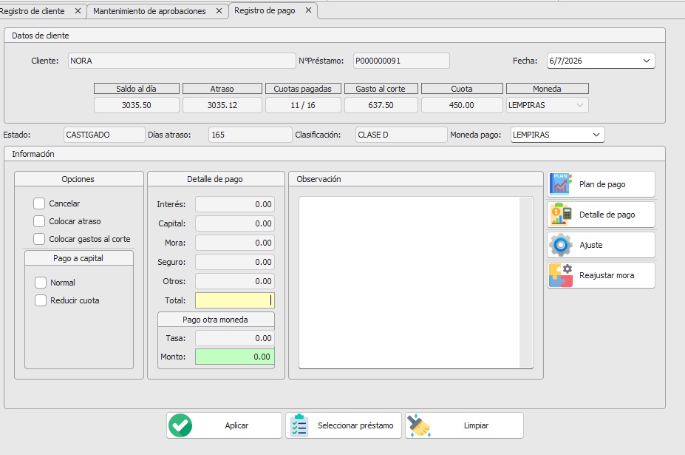Click the Limpiar button label

(x=476, y=425)
